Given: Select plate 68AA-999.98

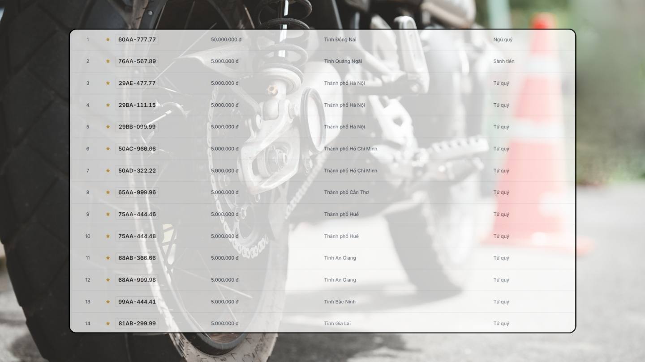Looking at the screenshot, I should point(137,280).
